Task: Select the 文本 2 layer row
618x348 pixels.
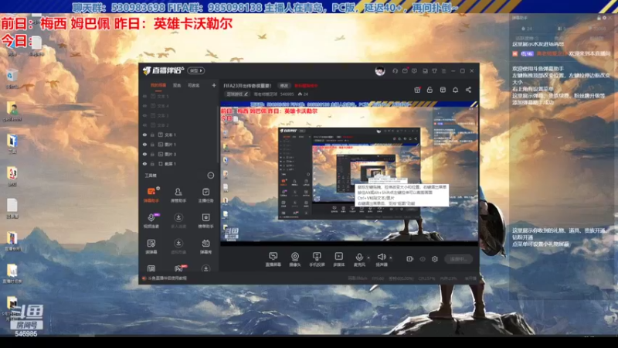Action: (x=179, y=125)
